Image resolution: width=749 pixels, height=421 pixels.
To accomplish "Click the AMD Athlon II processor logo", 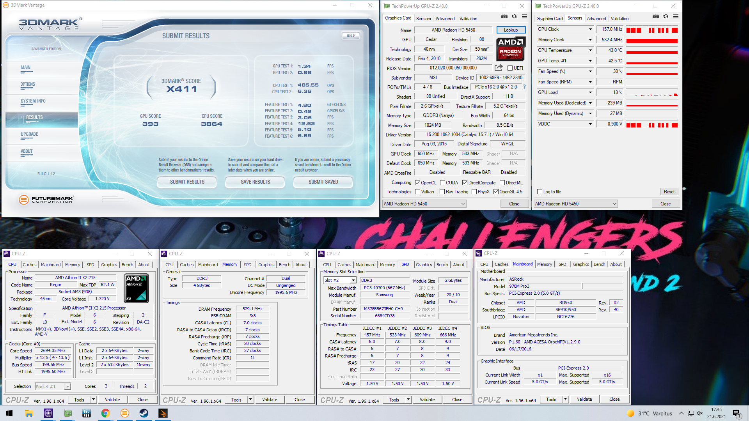I will 136,288.
